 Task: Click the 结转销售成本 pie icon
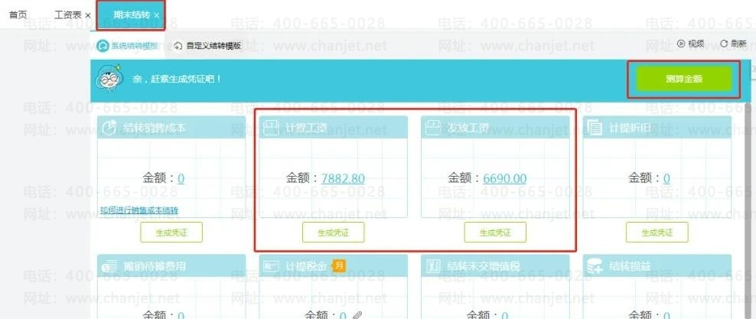(109, 128)
